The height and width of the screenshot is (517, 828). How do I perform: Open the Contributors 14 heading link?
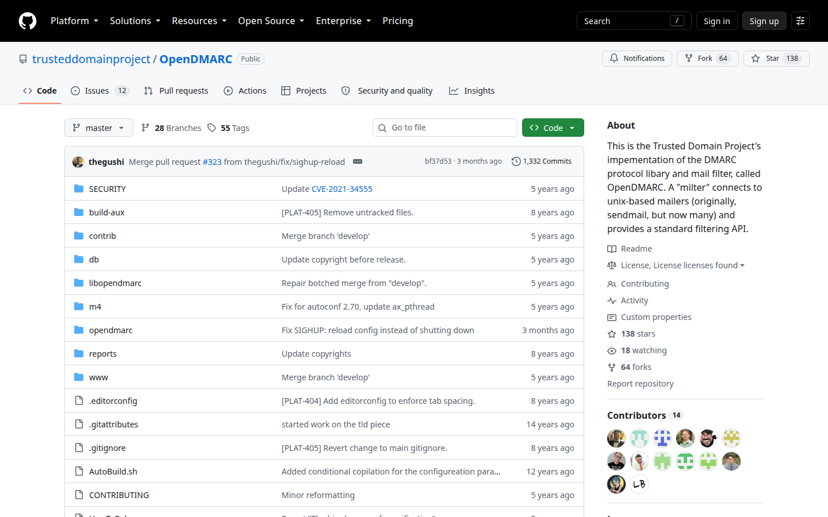tap(645, 415)
